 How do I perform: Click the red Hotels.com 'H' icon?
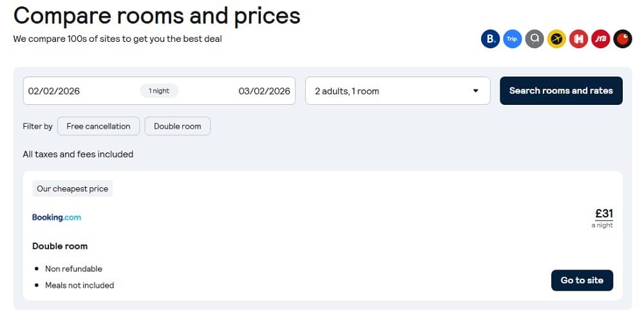[578, 39]
